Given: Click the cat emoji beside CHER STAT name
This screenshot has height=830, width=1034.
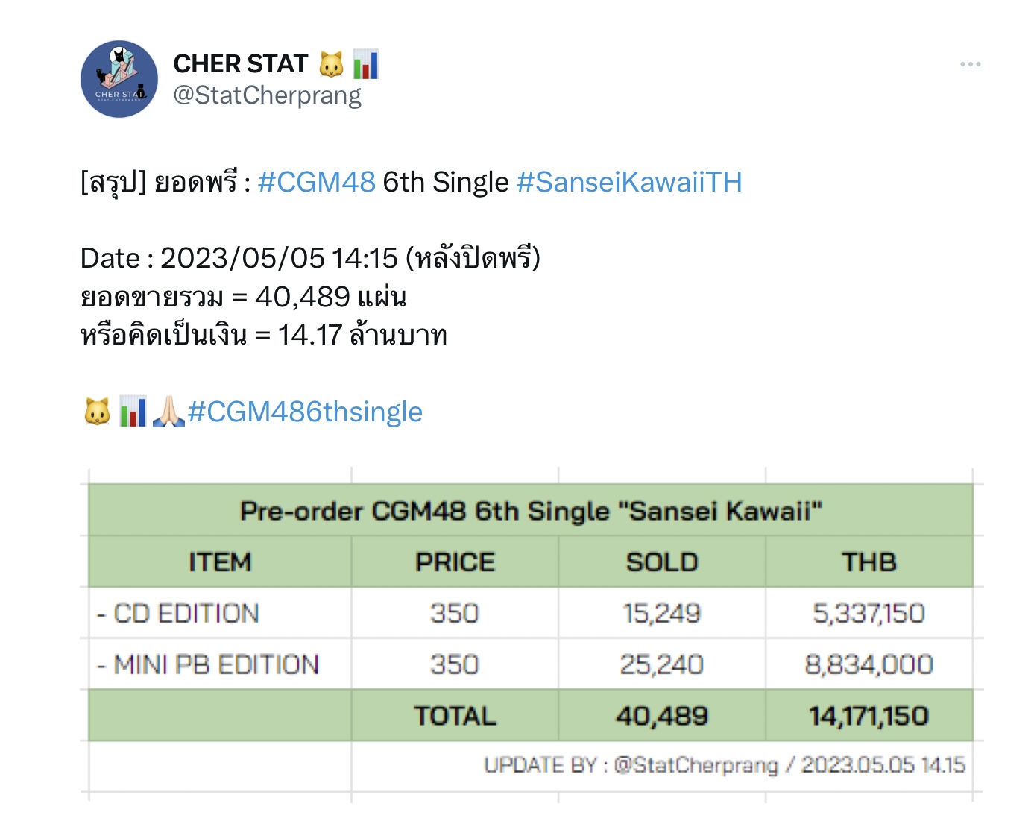Looking at the screenshot, I should click(x=331, y=64).
